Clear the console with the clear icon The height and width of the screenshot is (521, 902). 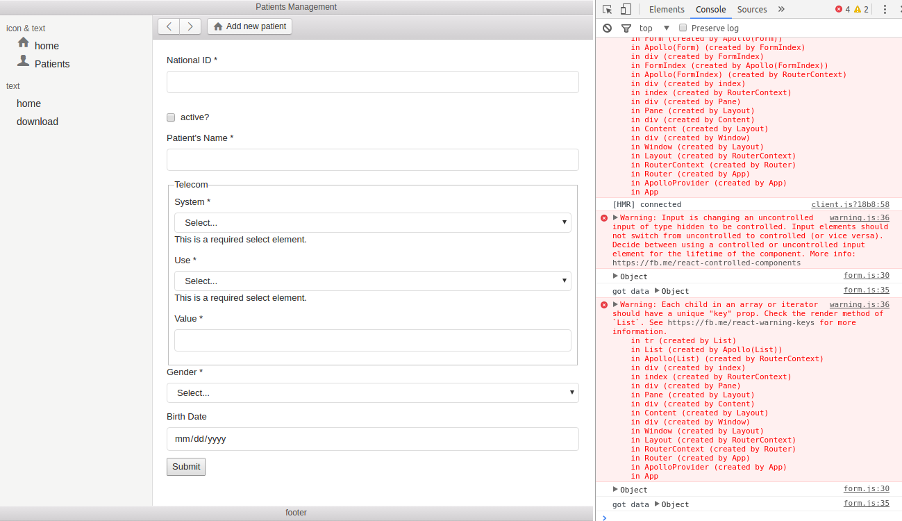(x=608, y=28)
